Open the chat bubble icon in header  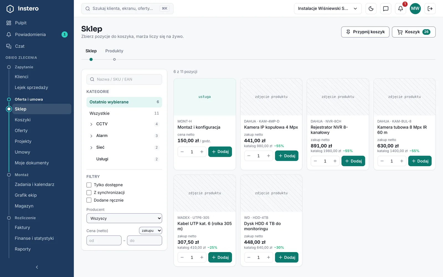386,9
